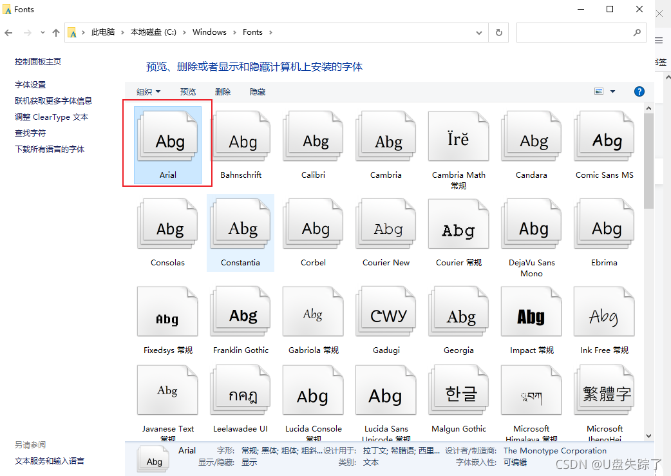Click the scrollbar down arrow of font list

pos(648,436)
